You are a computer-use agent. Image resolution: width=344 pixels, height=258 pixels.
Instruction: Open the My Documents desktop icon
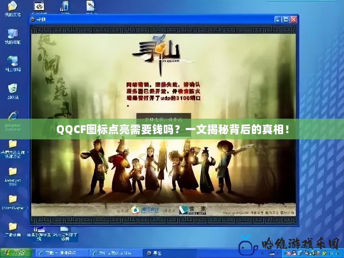[x=12, y=9]
